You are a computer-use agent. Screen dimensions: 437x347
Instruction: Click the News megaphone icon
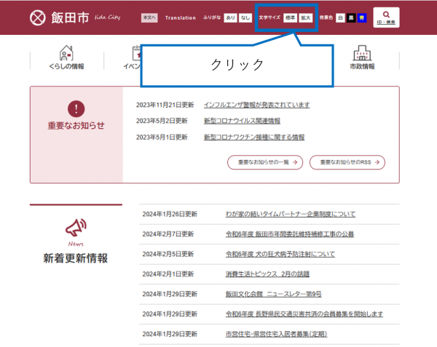pos(76,228)
